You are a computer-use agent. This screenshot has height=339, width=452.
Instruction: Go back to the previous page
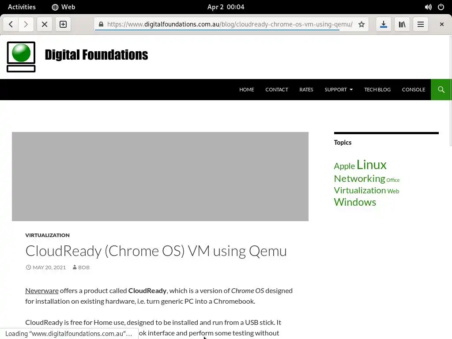(11, 24)
